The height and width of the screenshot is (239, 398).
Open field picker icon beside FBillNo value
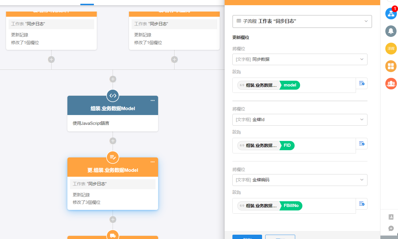361,204
